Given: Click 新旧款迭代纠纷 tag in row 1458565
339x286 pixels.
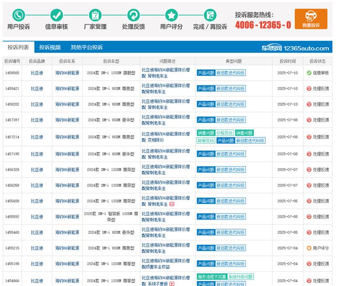Looking at the screenshot, I should click(231, 73).
